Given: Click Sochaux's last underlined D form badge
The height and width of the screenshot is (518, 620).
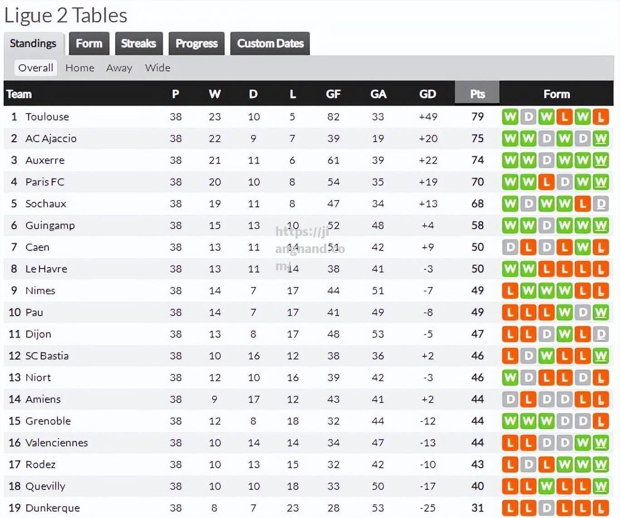Looking at the screenshot, I should 601,204.
